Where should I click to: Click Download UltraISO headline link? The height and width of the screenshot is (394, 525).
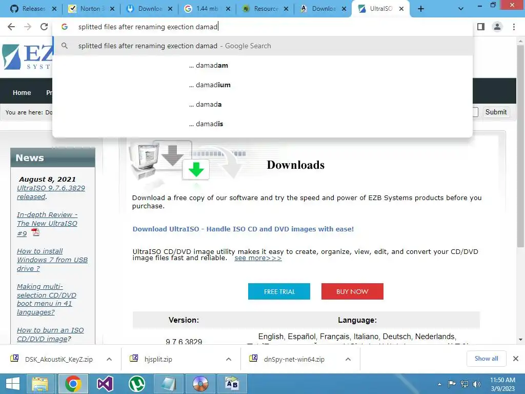coord(243,229)
